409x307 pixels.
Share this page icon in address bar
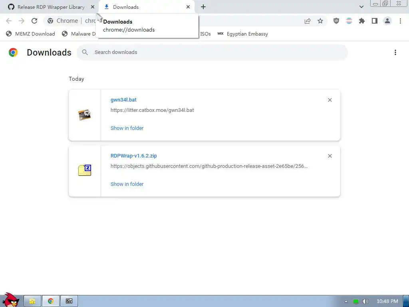[308, 21]
